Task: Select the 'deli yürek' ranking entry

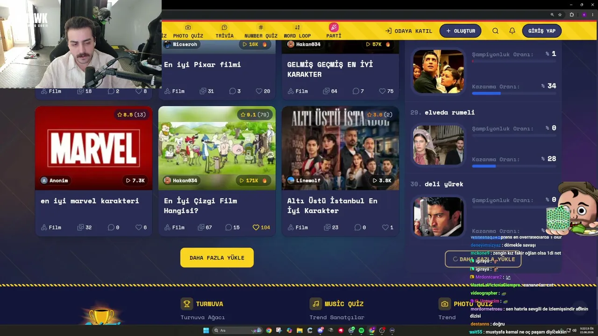Action: coord(444,184)
